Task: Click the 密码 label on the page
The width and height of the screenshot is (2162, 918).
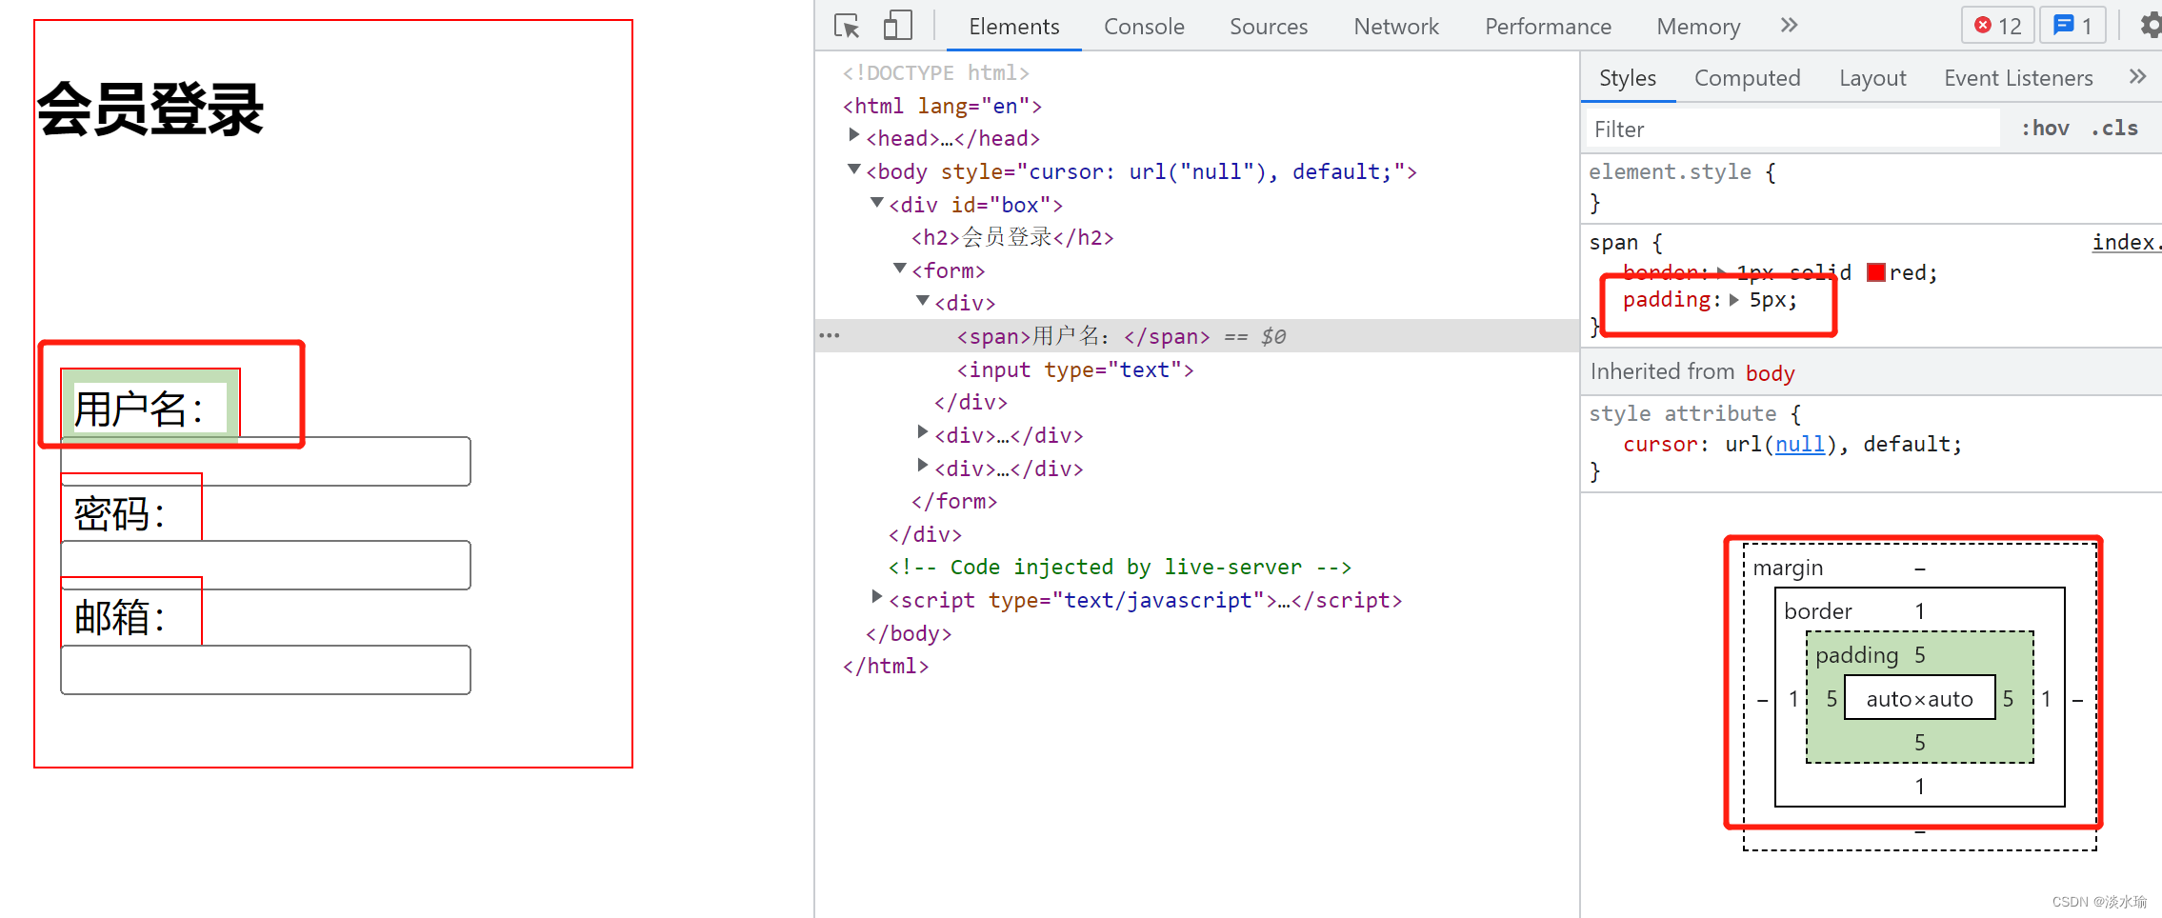Action: 120,514
